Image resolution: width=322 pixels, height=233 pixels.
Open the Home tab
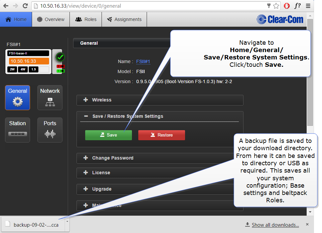(x=16, y=19)
